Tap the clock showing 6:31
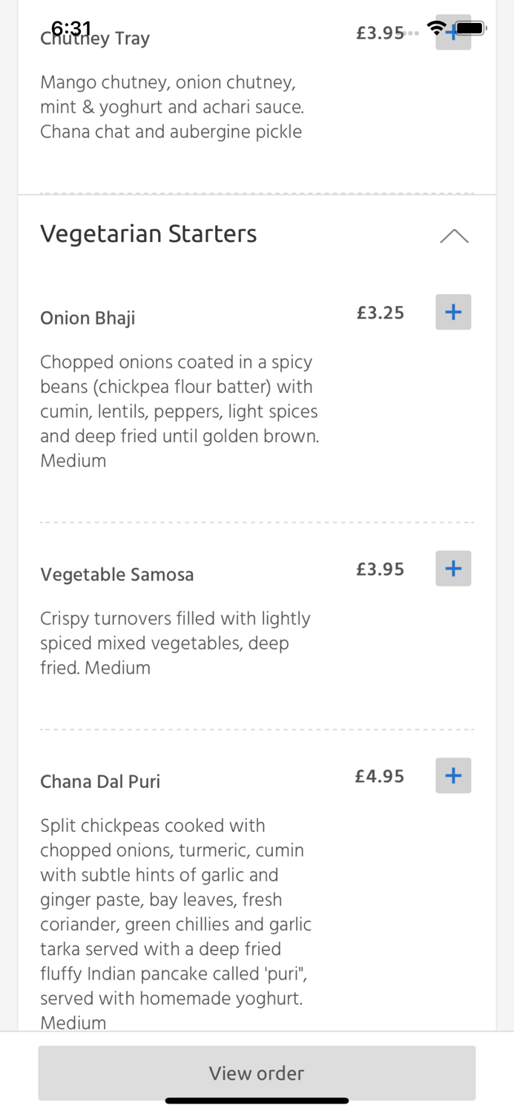 71,28
